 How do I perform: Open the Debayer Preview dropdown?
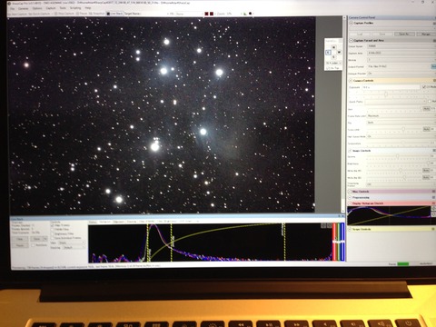401,74
